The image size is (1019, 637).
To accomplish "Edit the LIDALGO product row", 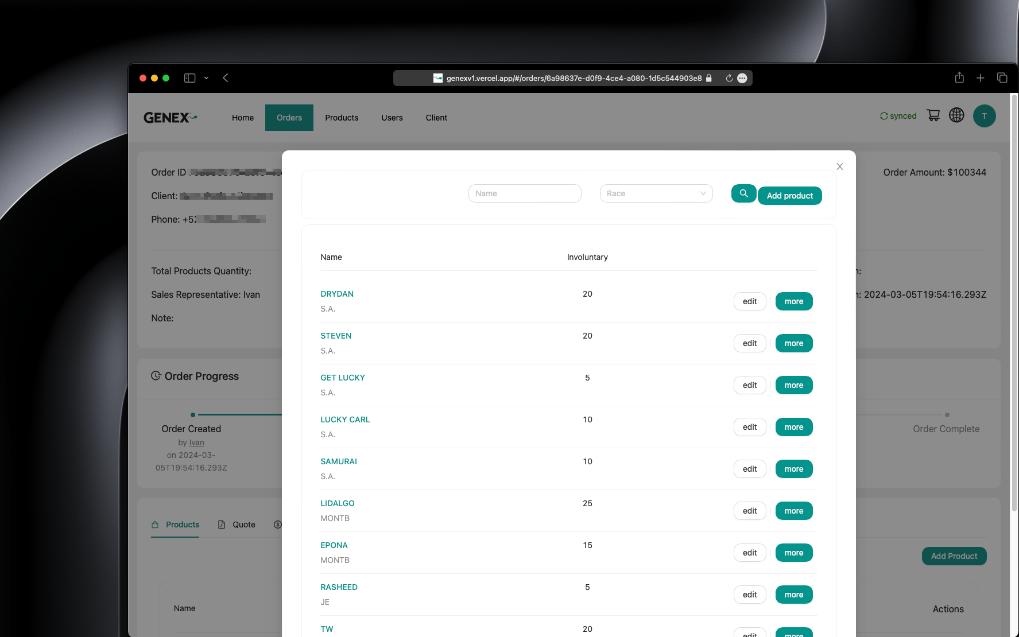I will 750,511.
